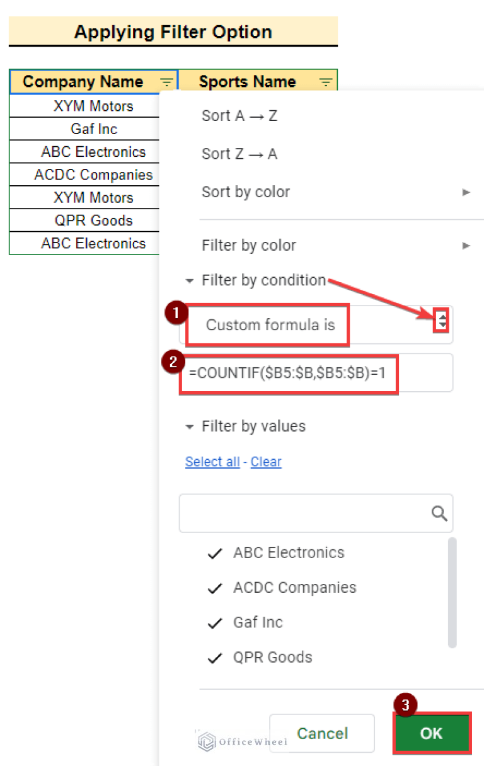Uncheck Gaf Inc in filter values

(x=214, y=622)
